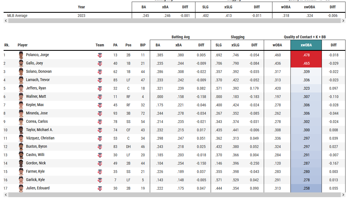The width and height of the screenshot is (348, 201).
Task: Select the Vázquez, Christian name link
Action: coord(40,138)
